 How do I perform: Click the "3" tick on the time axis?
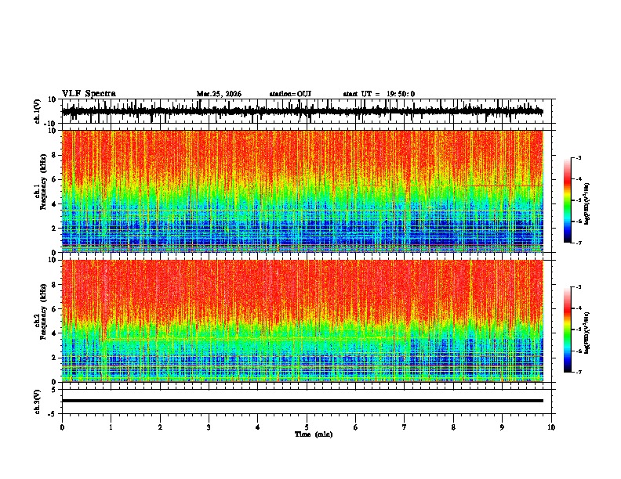(209, 427)
